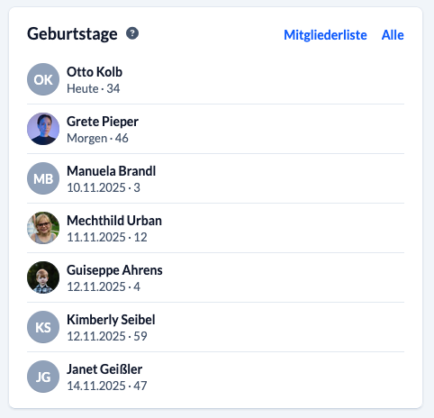Select the '14.11.2025 · 47' date line
This screenshot has height=418, width=434.
pos(107,386)
